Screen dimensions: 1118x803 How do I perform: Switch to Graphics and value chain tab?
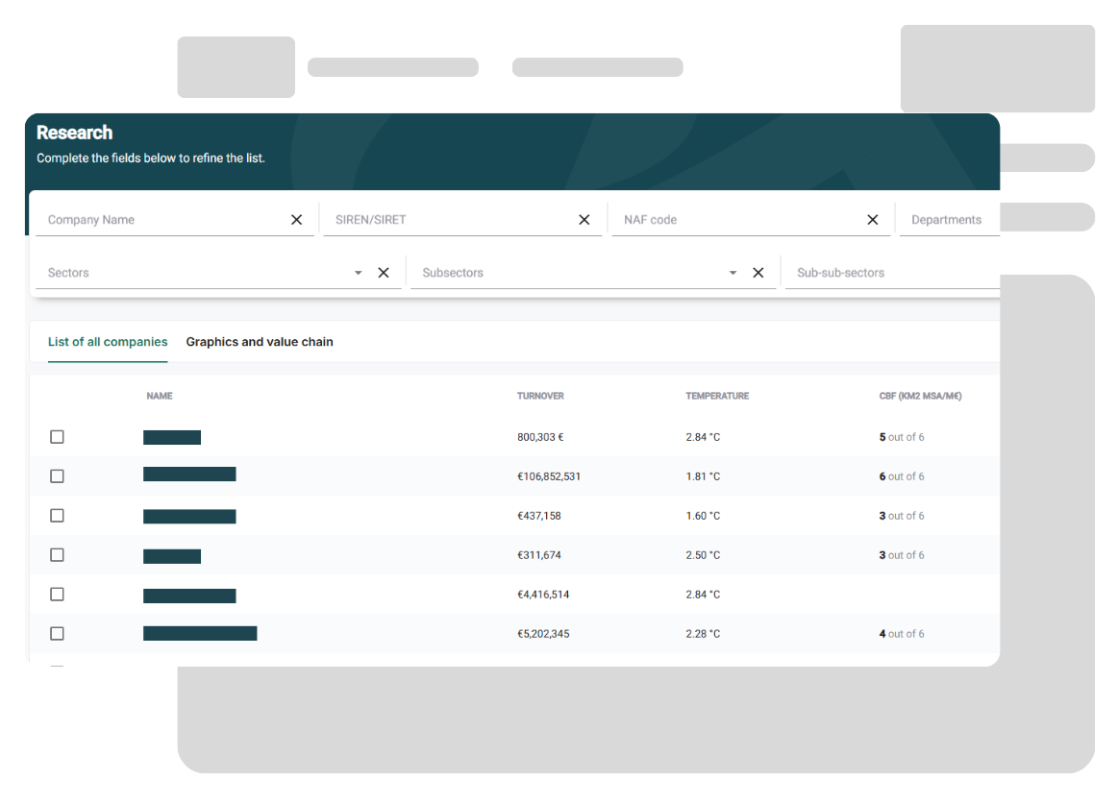click(x=260, y=342)
